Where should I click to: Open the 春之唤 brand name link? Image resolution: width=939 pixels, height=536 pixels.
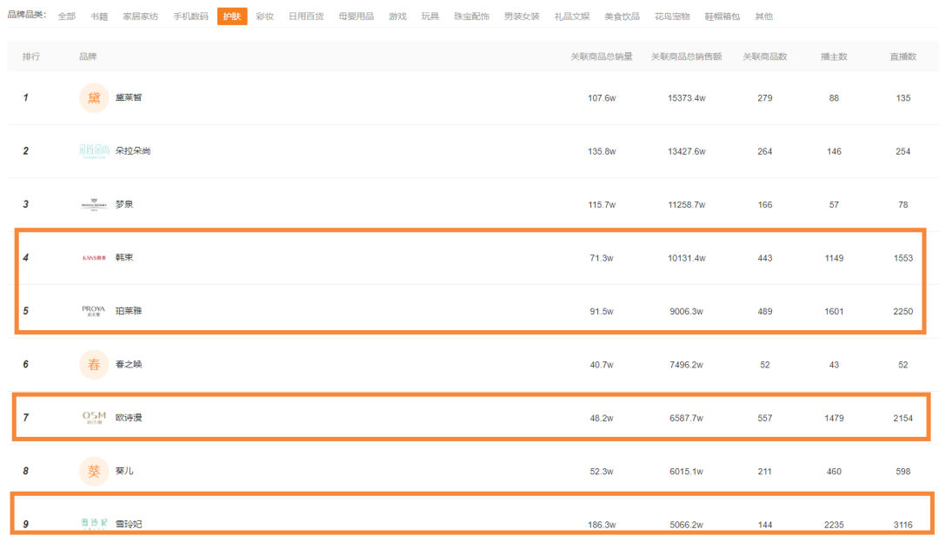129,364
